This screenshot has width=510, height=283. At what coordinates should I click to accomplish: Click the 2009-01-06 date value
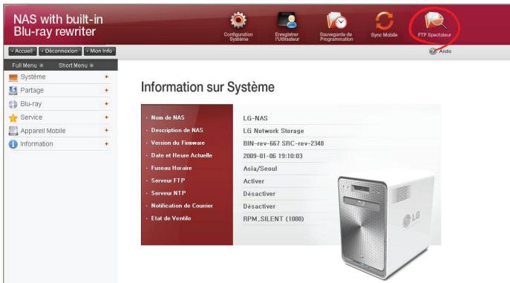point(273,156)
